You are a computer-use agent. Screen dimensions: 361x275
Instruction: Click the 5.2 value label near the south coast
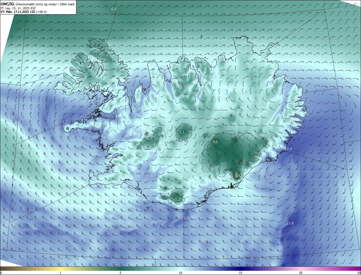coord(178,200)
